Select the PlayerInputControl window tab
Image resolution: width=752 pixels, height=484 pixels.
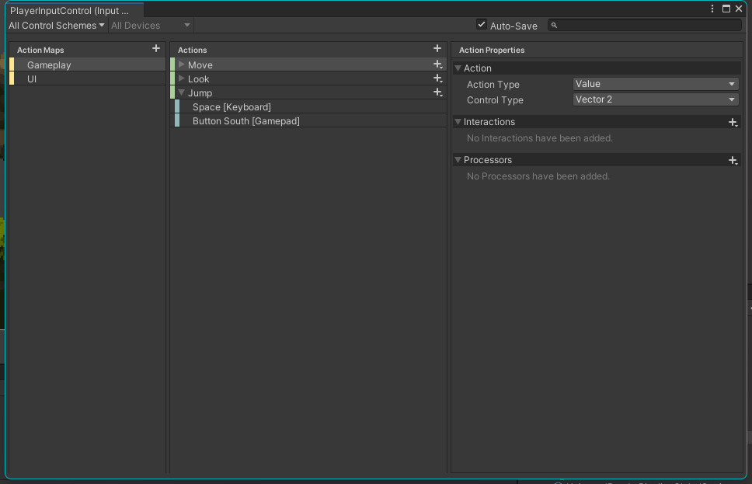click(x=70, y=11)
